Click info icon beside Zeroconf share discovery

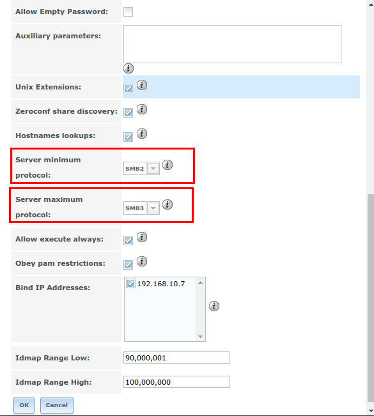pyautogui.click(x=142, y=109)
